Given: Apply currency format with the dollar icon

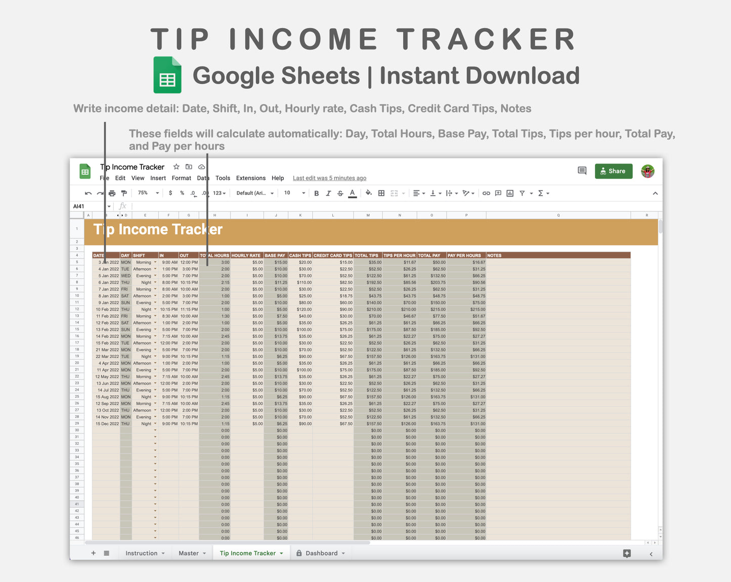Looking at the screenshot, I should click(x=170, y=193).
